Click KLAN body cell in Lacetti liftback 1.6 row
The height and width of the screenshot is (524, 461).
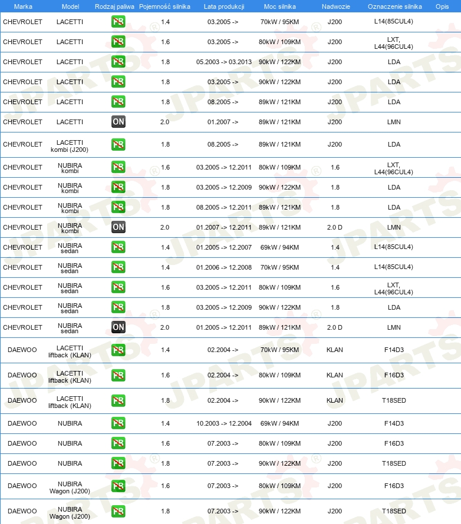334,375
